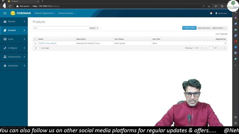Open the Monitor sidebar menu
239x134 pixels.
tap(14, 22)
